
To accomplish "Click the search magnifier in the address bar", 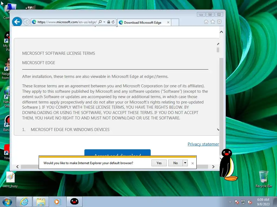I will point(100,22).
